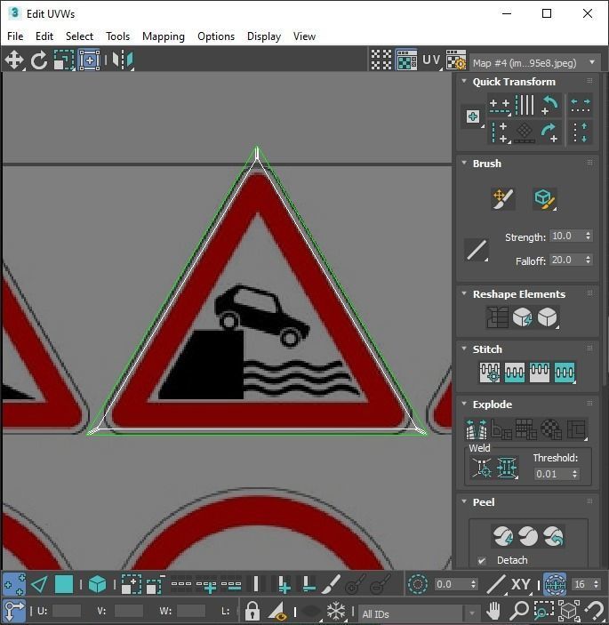
Task: Toggle the Lock Selection padlock
Action: pyautogui.click(x=252, y=611)
